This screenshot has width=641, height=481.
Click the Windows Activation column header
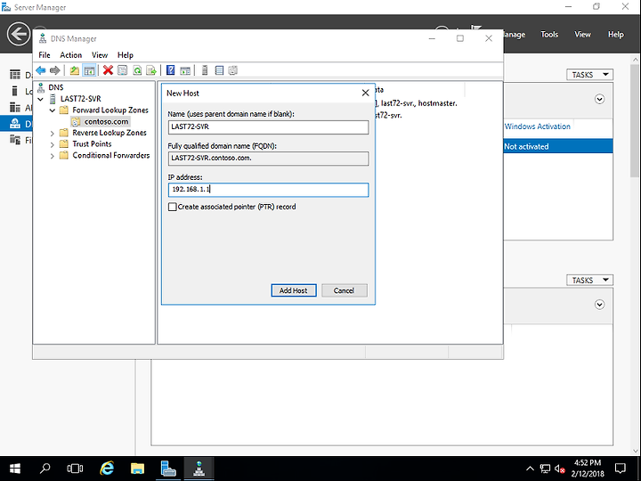(x=537, y=126)
